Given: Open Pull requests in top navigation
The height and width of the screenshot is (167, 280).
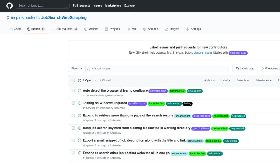Looking at the screenshot, I should point(81,6).
